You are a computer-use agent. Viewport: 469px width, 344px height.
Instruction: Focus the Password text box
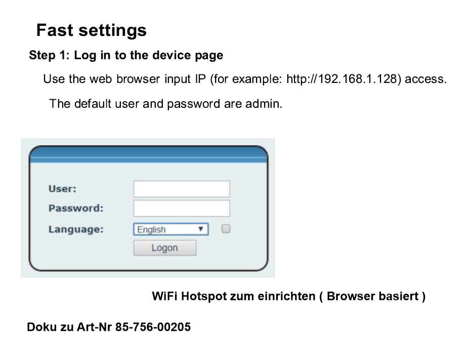[x=181, y=208]
